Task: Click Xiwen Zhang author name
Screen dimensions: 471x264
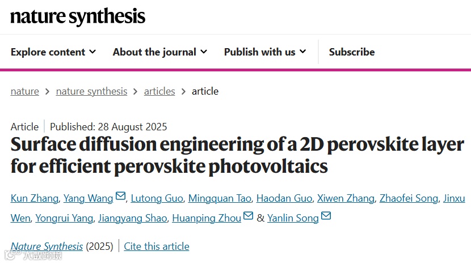Action: [x=345, y=198]
